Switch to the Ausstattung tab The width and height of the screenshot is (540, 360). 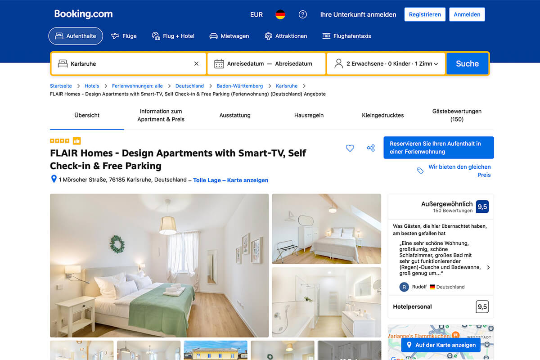pos(235,115)
